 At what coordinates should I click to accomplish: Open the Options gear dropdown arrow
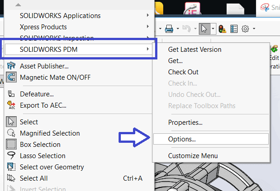pyautogui.click(x=254, y=28)
